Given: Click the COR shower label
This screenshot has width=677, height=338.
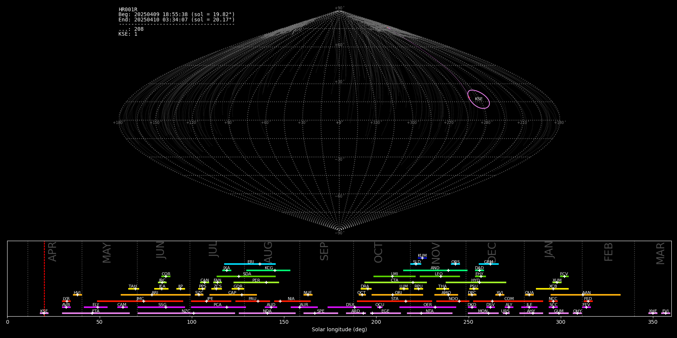Looking at the screenshot, I should click(x=166, y=274).
